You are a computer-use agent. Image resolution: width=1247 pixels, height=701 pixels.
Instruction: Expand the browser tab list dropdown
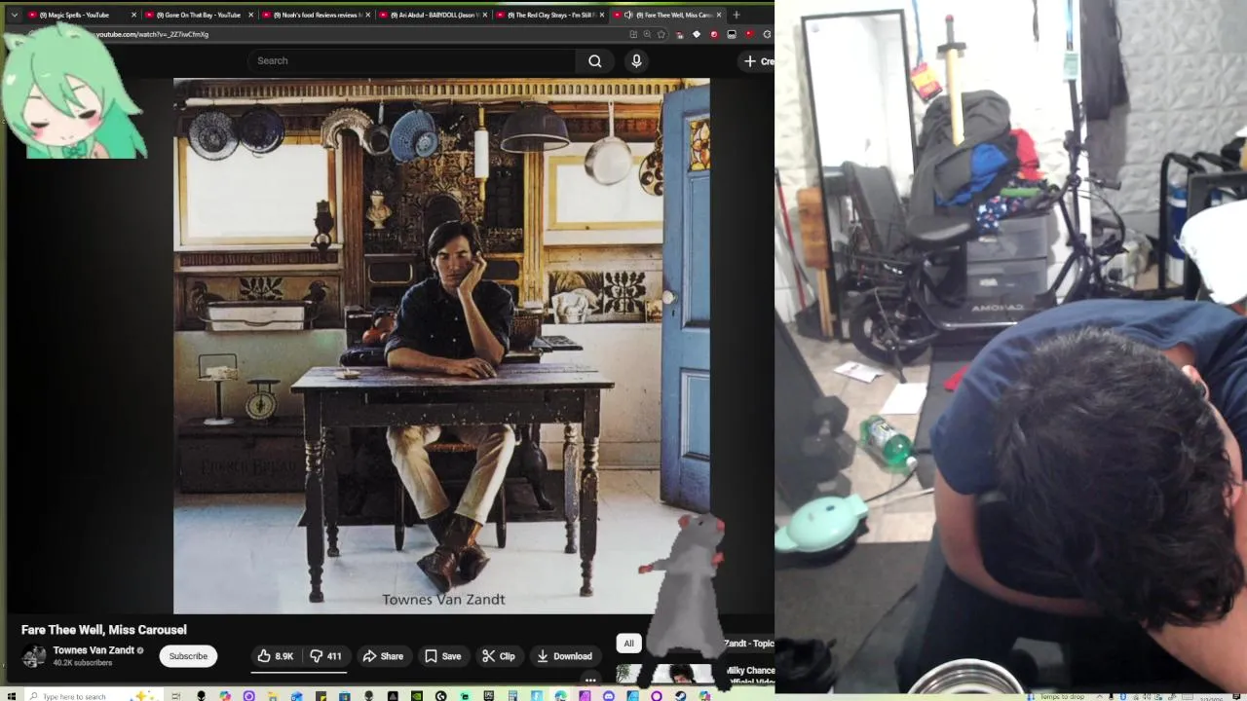click(x=14, y=15)
